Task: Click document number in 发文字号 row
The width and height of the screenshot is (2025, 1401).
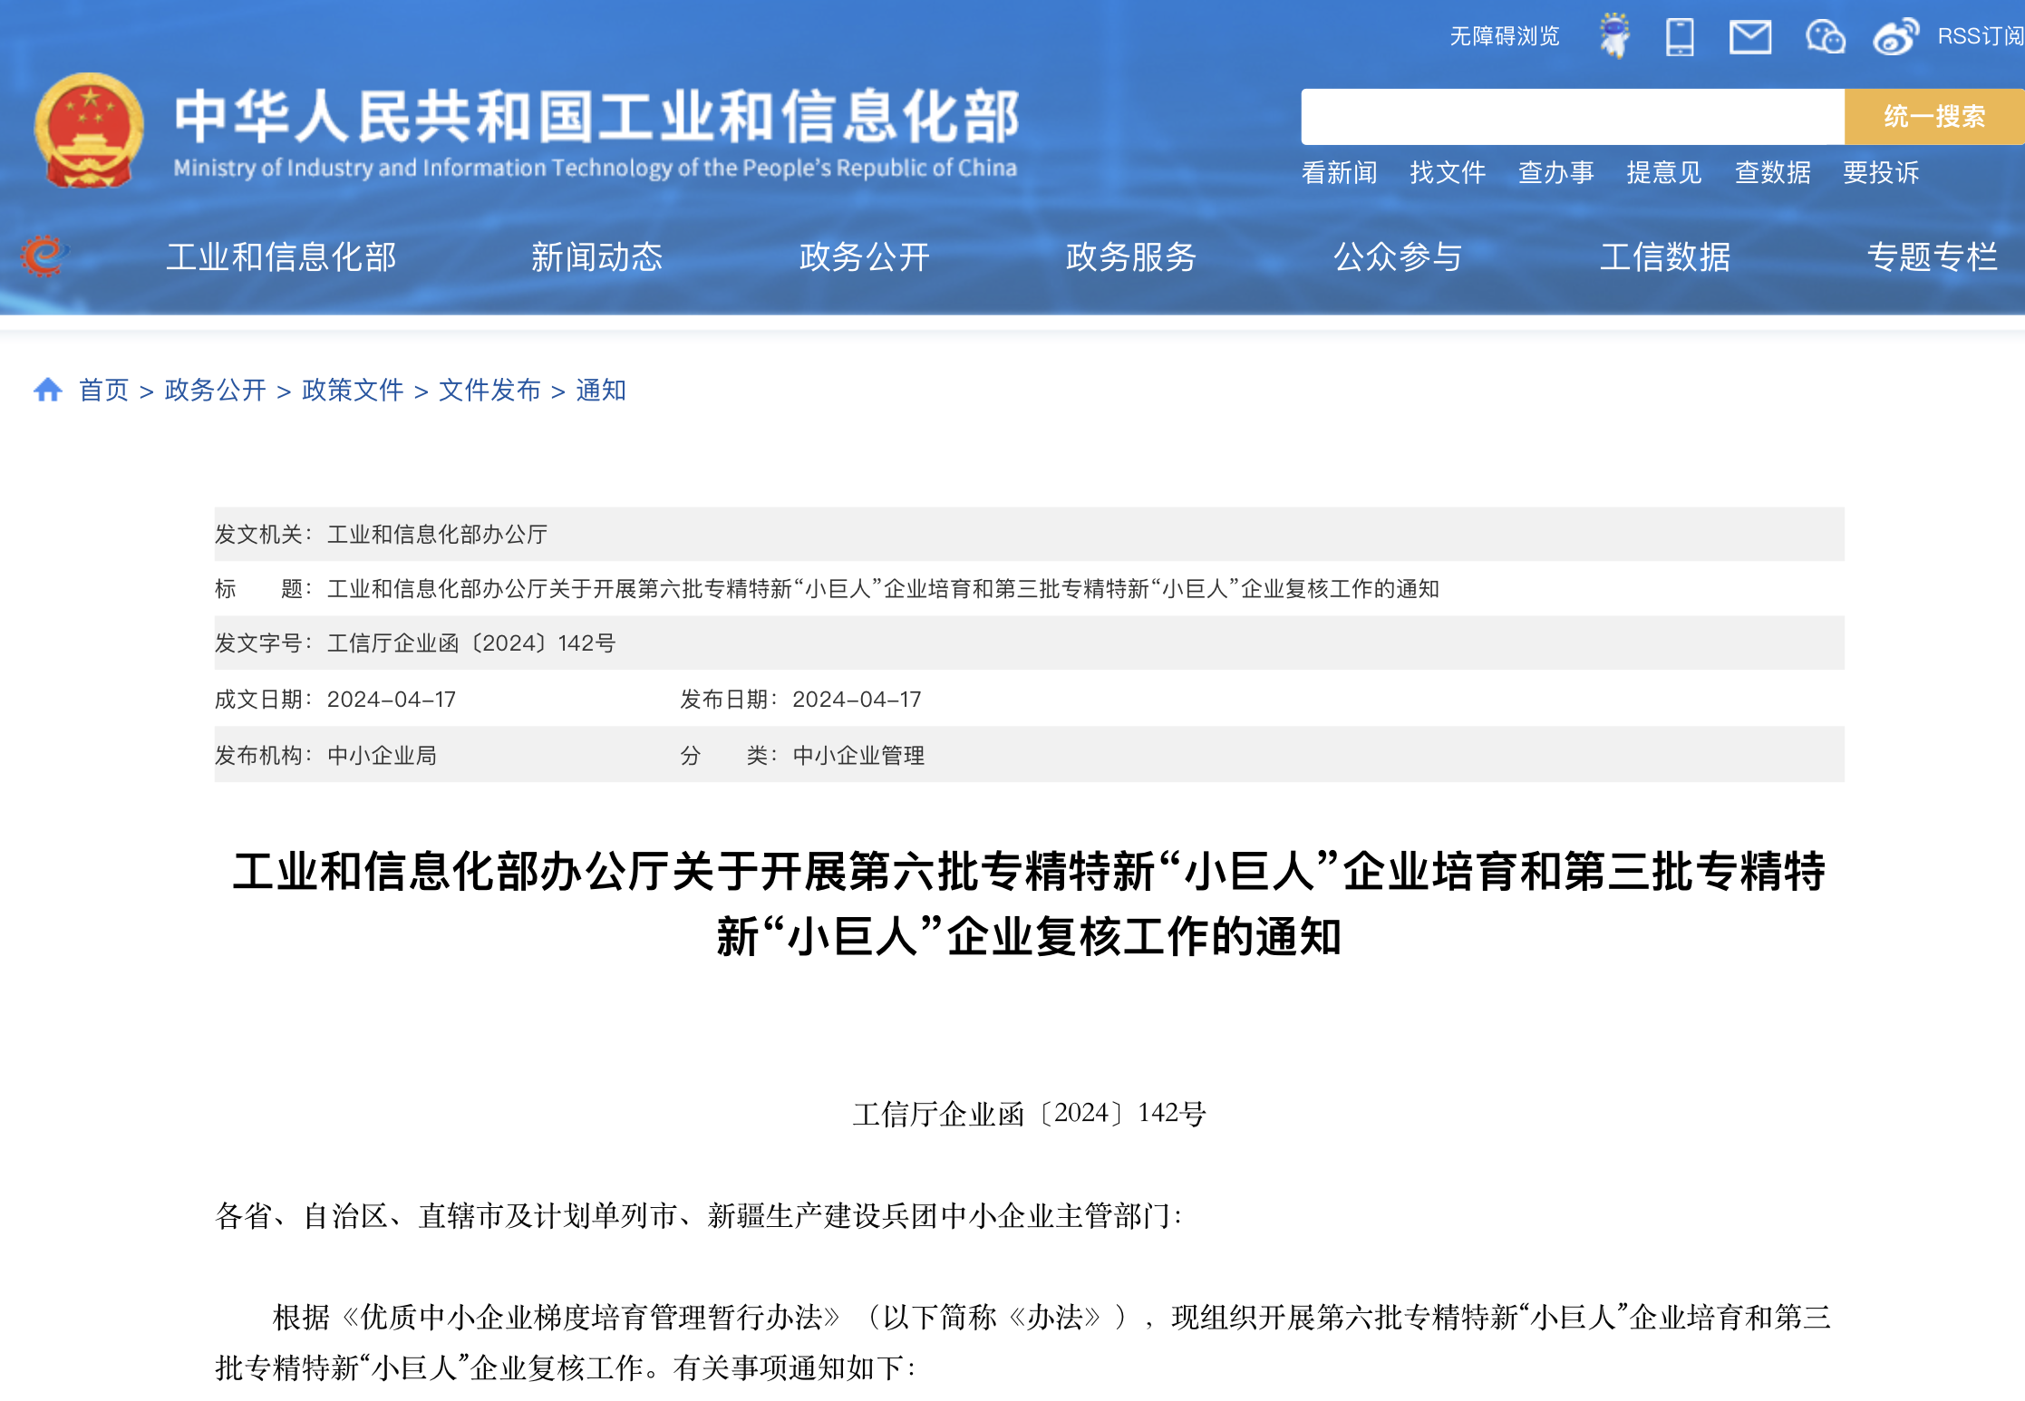Action: pos(471,643)
